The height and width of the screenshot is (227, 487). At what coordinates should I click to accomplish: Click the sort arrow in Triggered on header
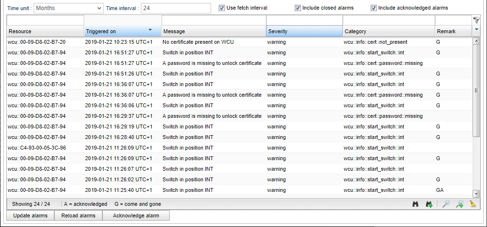pyautogui.click(x=150, y=30)
